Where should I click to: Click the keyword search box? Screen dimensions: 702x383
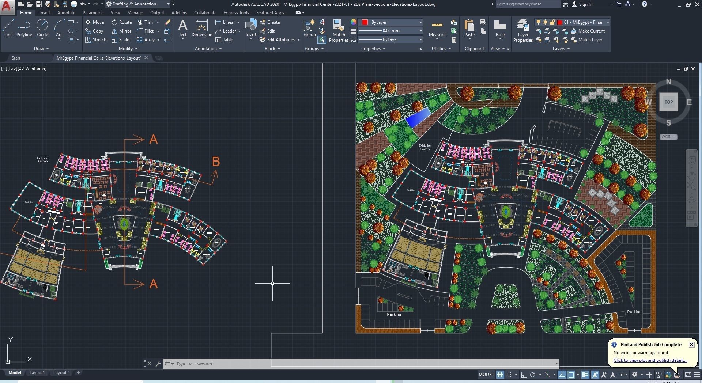tap(528, 4)
